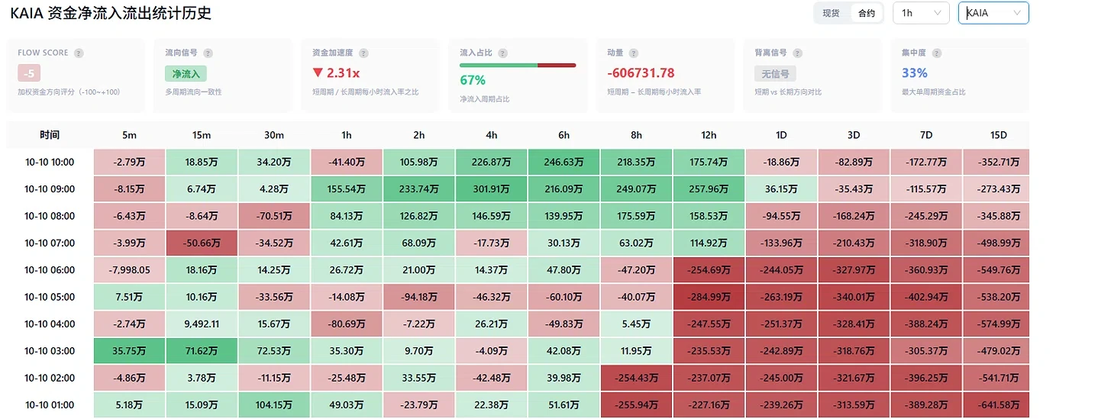Click the help icon next to 流向信号

click(x=208, y=53)
